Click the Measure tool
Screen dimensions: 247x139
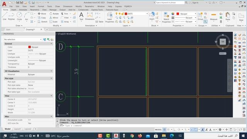(x=213, y=16)
